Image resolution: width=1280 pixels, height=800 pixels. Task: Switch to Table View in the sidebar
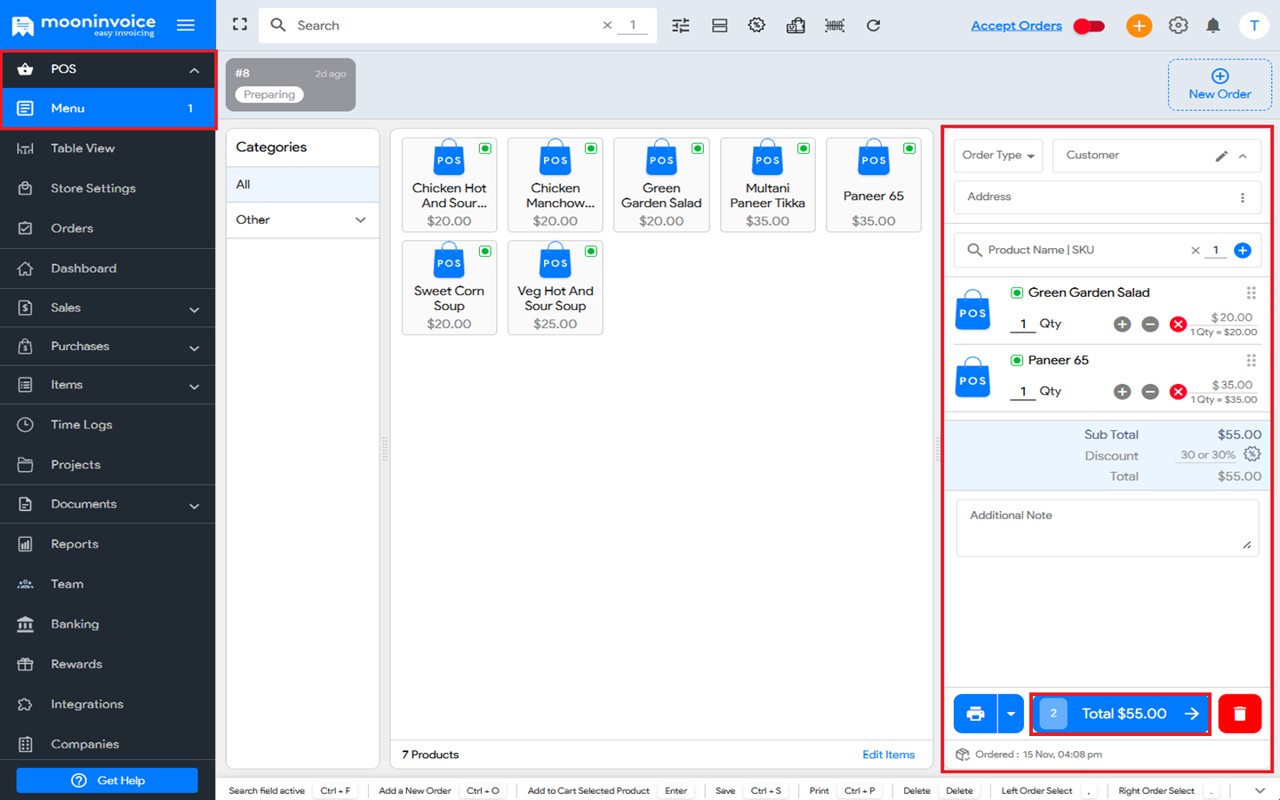tap(107, 148)
